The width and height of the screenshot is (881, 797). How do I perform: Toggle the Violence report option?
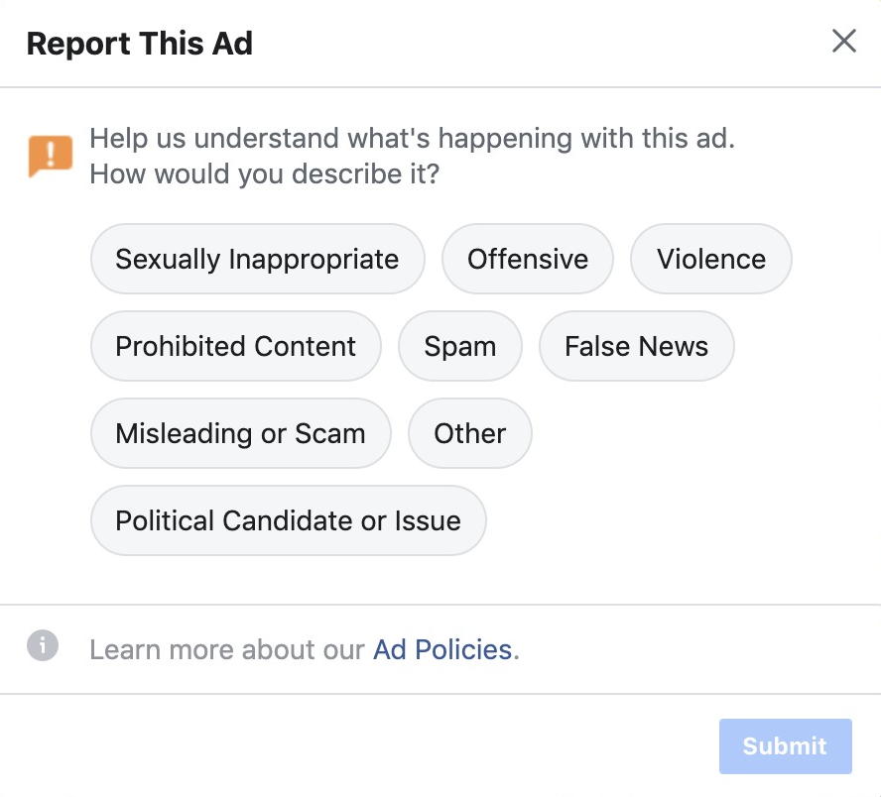[x=710, y=259]
